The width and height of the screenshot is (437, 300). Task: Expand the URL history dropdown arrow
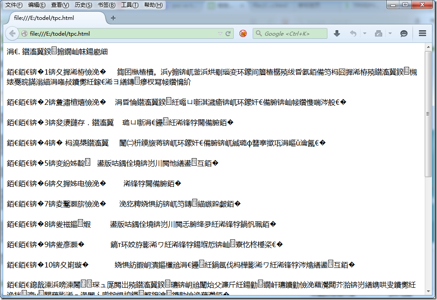(x=220, y=33)
